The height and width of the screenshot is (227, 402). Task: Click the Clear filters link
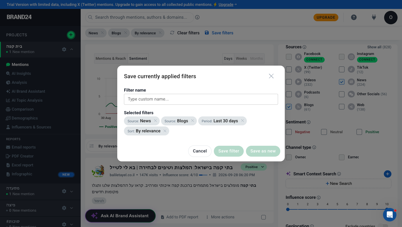[x=185, y=33]
